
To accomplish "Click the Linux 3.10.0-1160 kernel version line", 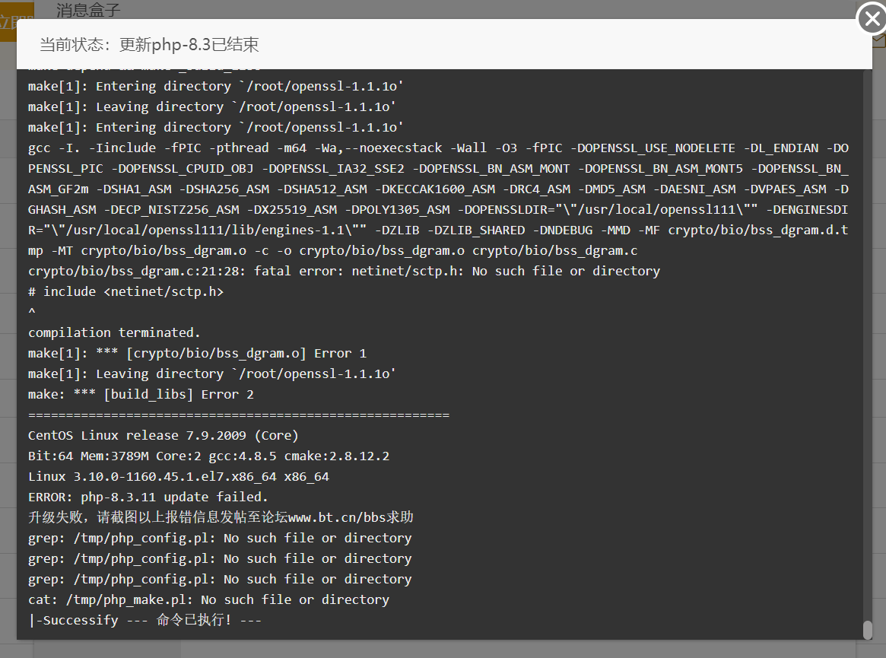I will coord(179,476).
